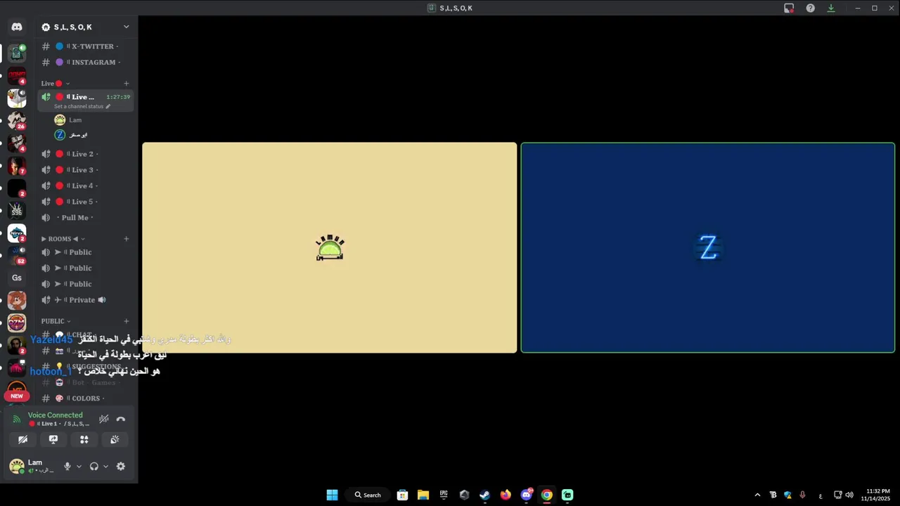Select the blue Z participant tile
This screenshot has width=900, height=506.
[708, 247]
